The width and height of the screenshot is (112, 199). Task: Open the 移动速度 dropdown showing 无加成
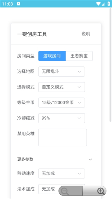point(62,173)
